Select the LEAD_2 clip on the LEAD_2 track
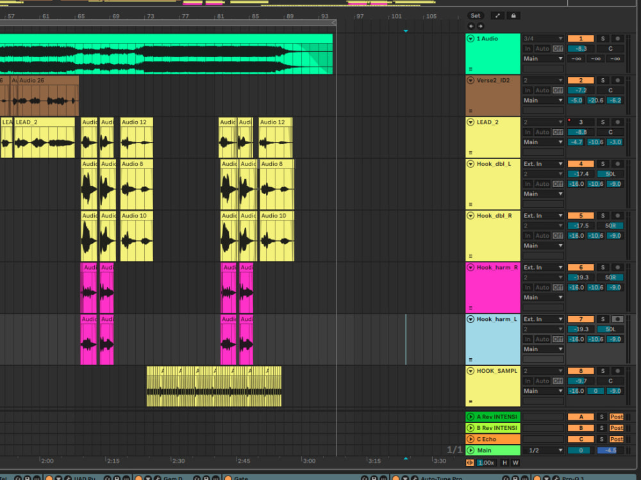The image size is (641, 480). click(45, 137)
